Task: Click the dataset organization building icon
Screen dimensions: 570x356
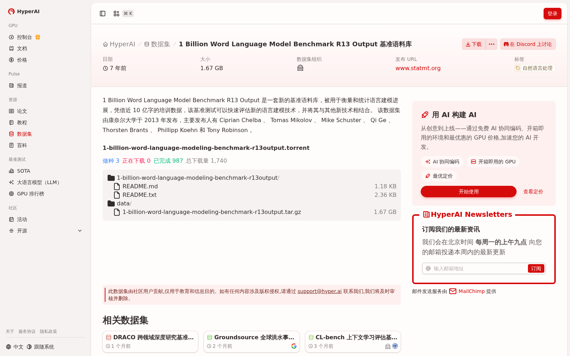Action: (x=300, y=68)
